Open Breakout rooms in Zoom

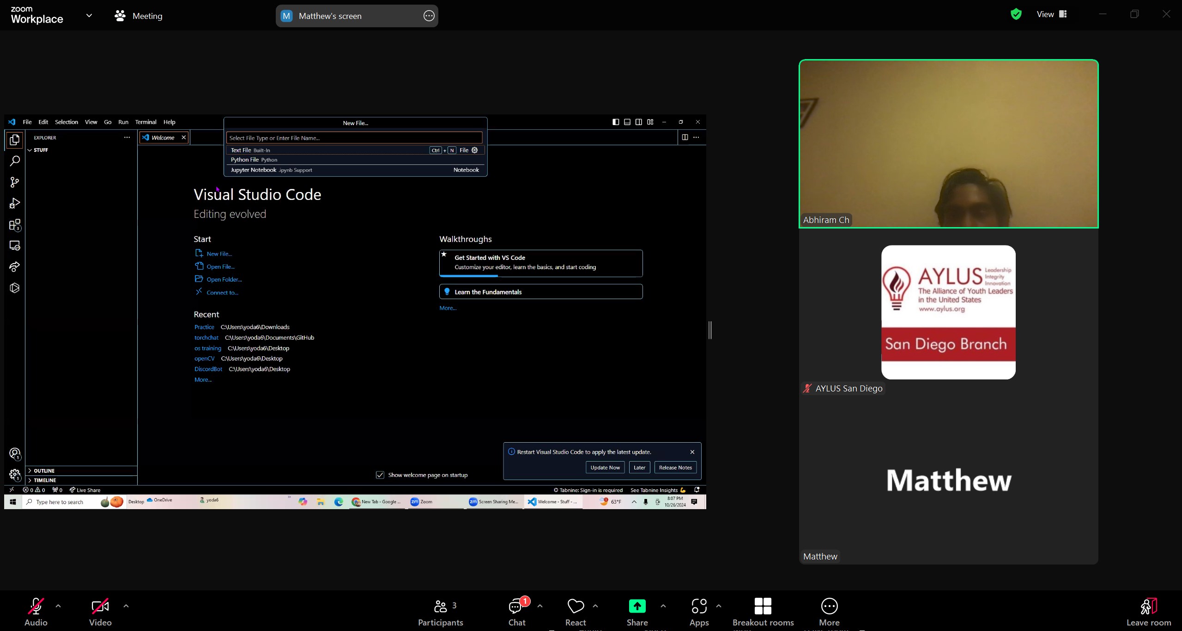[763, 612]
